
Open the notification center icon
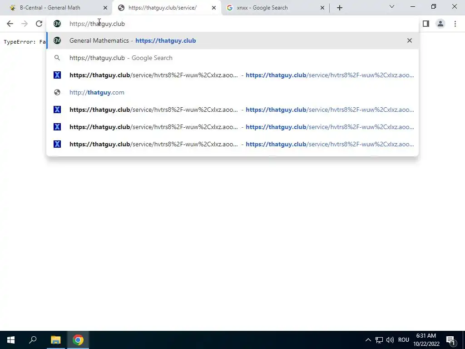(x=450, y=340)
